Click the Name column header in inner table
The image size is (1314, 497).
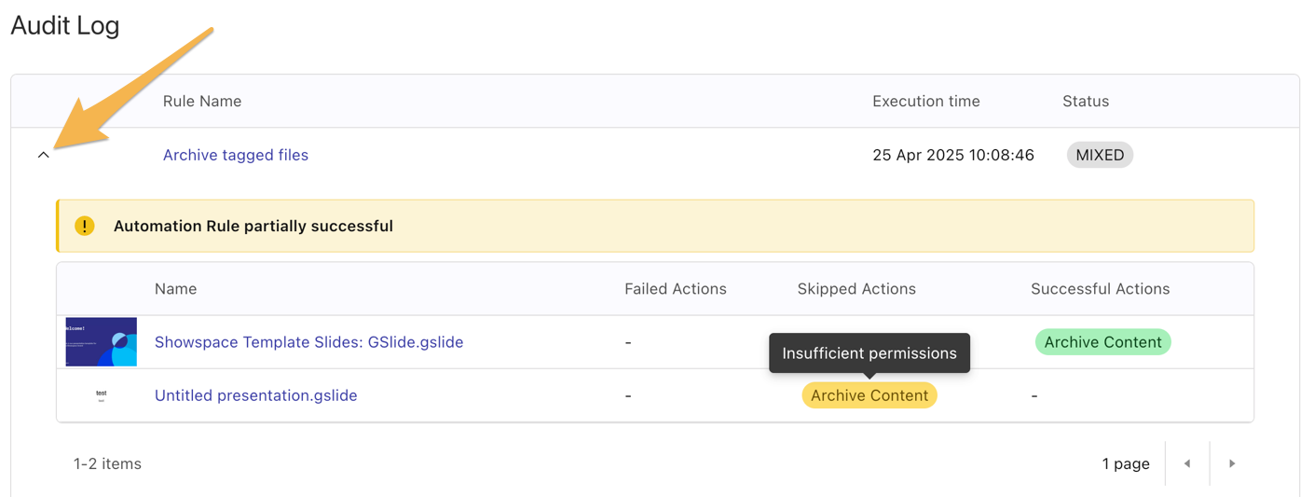[x=176, y=289]
